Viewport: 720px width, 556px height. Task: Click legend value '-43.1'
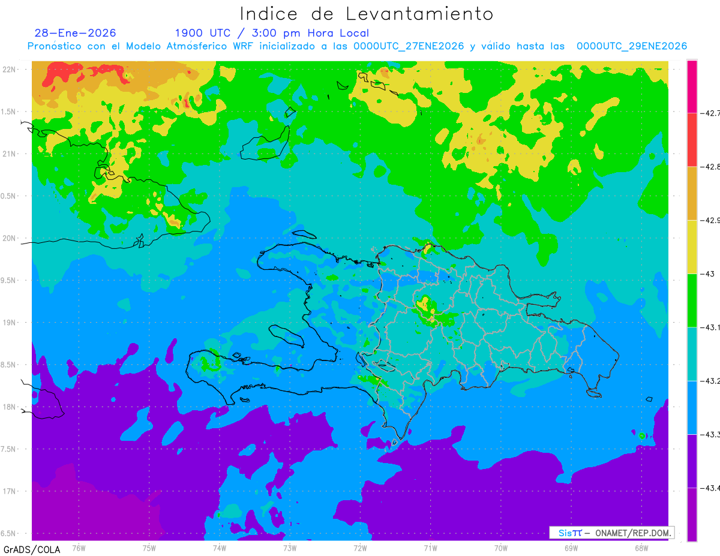click(x=710, y=327)
